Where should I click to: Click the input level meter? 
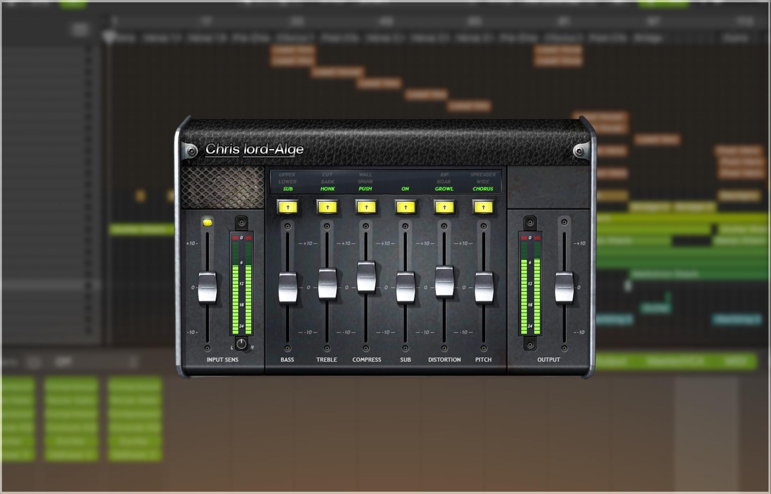click(x=242, y=284)
